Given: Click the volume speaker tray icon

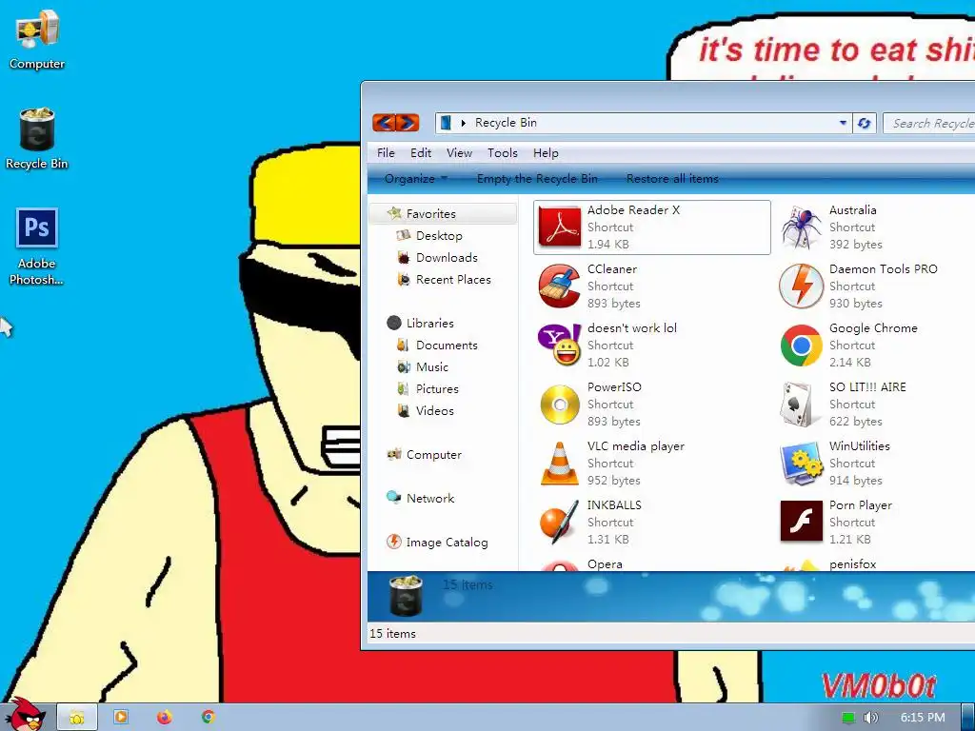Looking at the screenshot, I should coord(870,718).
